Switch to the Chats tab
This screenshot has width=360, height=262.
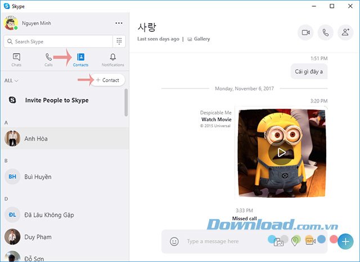16,60
